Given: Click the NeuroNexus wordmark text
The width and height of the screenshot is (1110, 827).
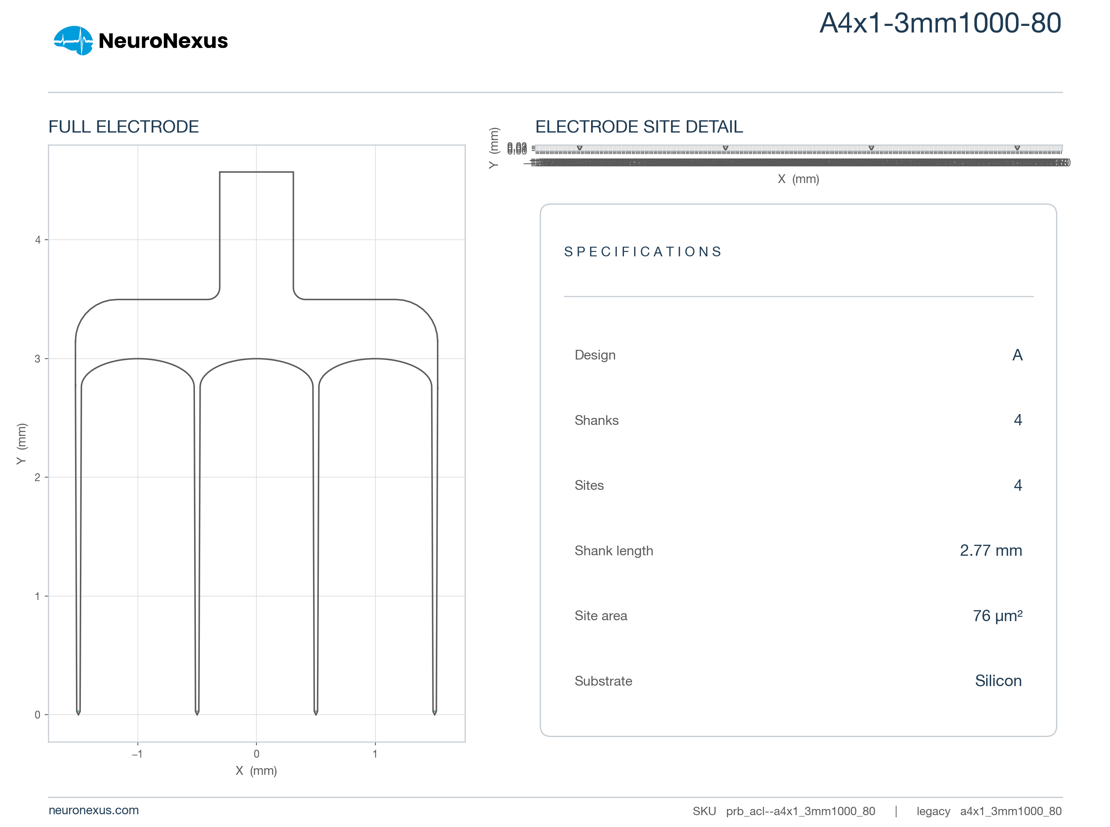Looking at the screenshot, I should coord(163,41).
